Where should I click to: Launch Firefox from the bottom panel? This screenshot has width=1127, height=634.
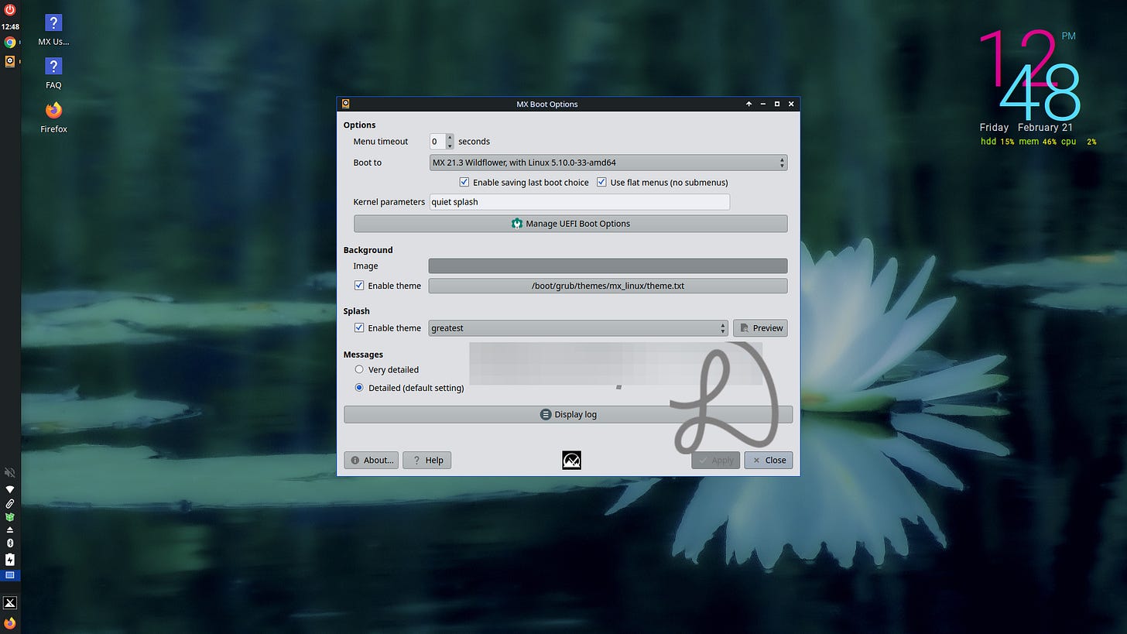(x=10, y=622)
